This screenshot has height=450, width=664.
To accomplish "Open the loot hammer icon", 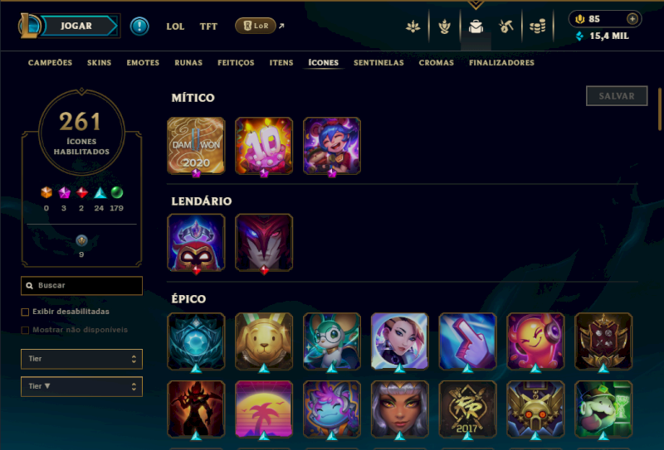I will click(506, 27).
